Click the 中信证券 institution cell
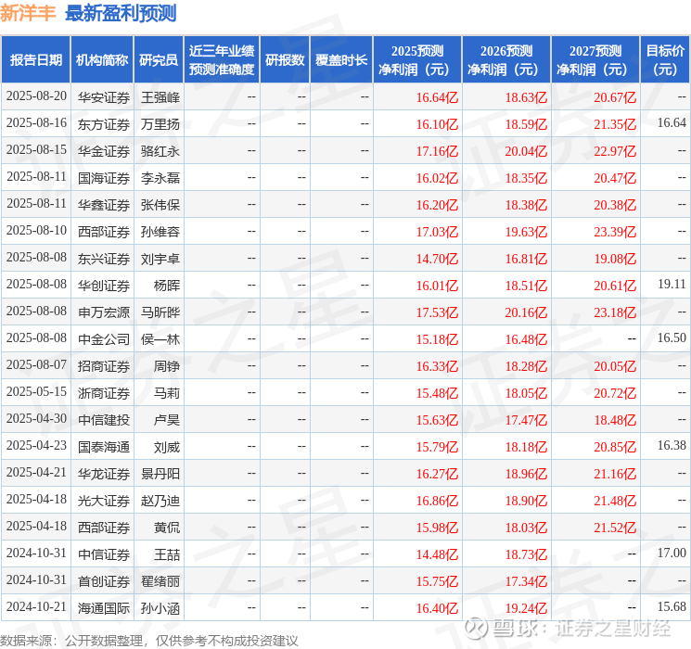The image size is (691, 649). (x=104, y=554)
